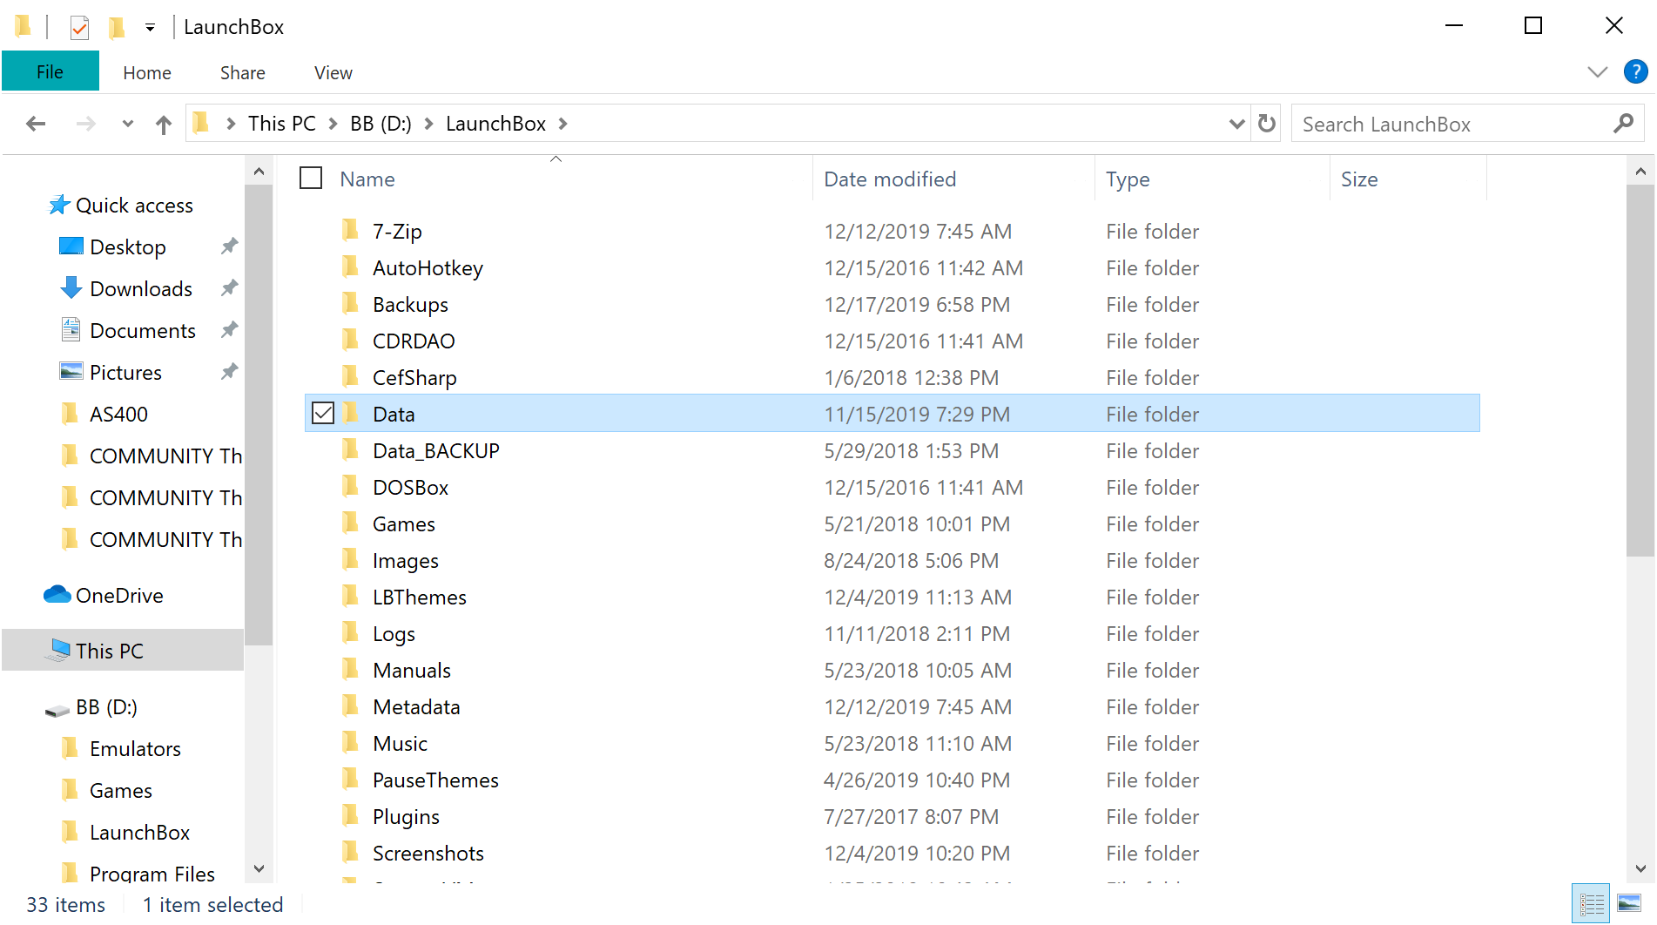Open Desktop in Quick access
1657x925 pixels.
[127, 247]
